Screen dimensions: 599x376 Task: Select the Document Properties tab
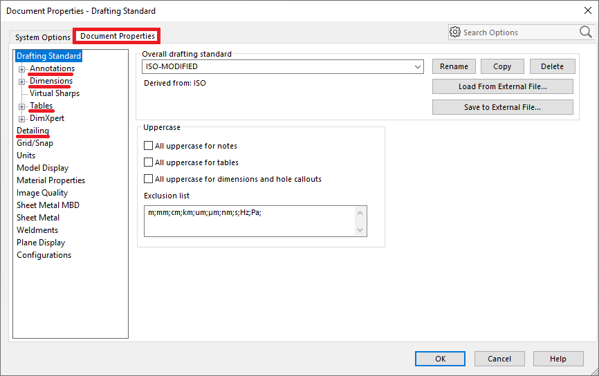point(118,36)
